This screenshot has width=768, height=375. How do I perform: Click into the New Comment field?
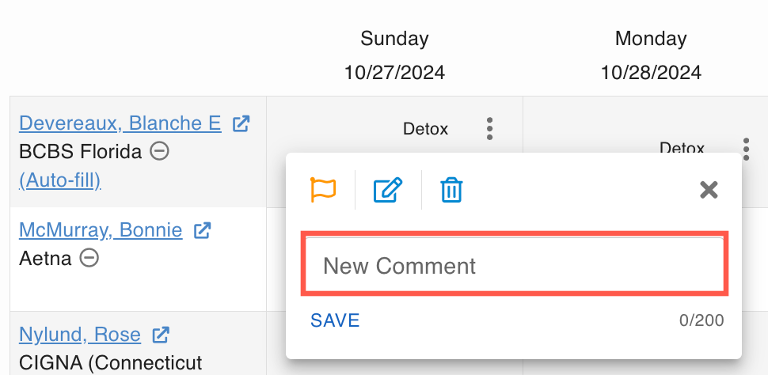tap(515, 265)
